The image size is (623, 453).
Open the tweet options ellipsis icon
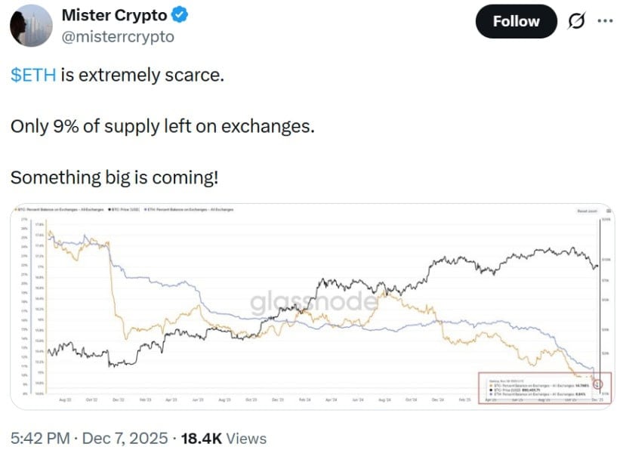pos(604,21)
